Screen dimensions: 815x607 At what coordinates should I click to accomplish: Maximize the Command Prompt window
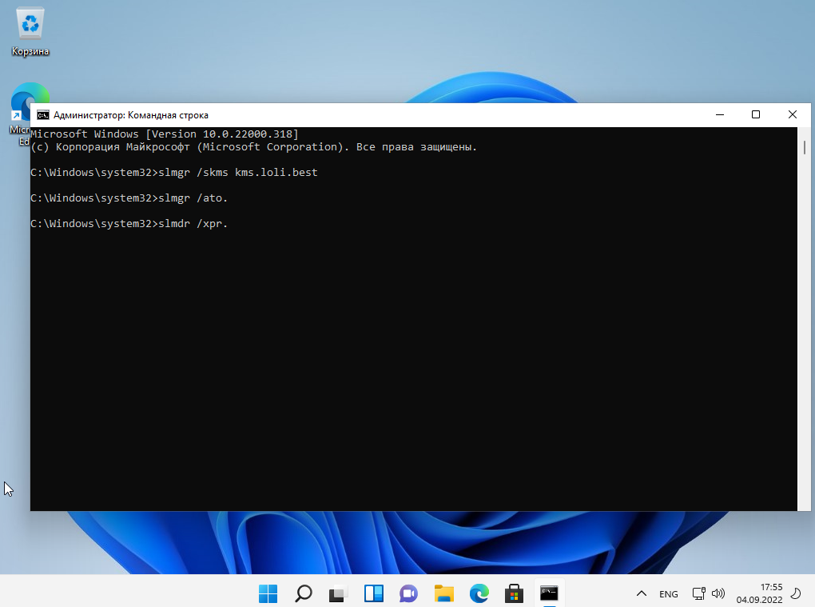tap(756, 115)
